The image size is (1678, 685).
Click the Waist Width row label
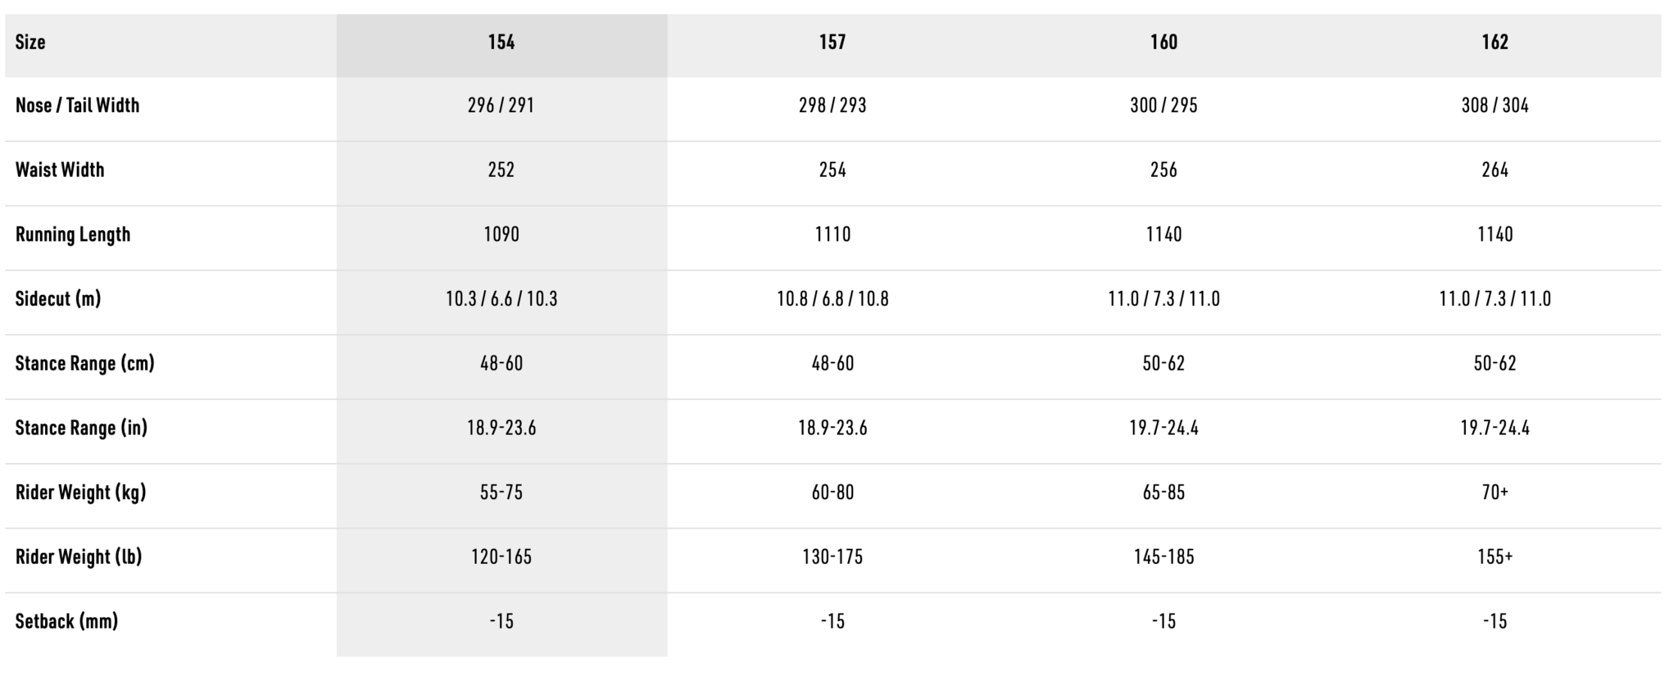(60, 170)
